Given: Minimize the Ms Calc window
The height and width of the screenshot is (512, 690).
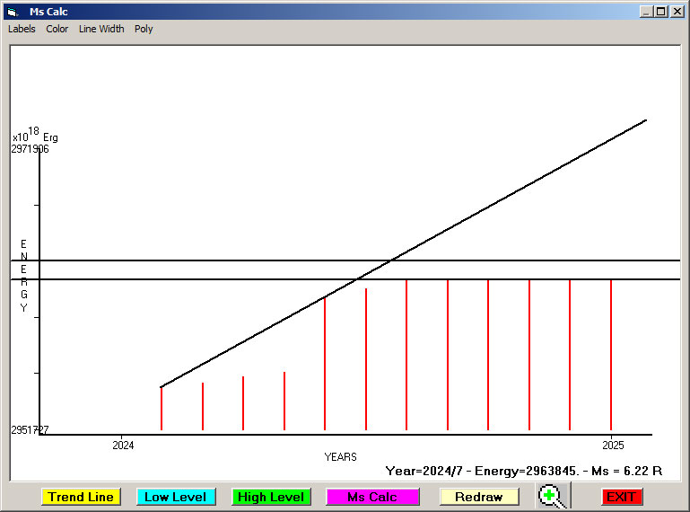Looking at the screenshot, I should pyautogui.click(x=646, y=12).
